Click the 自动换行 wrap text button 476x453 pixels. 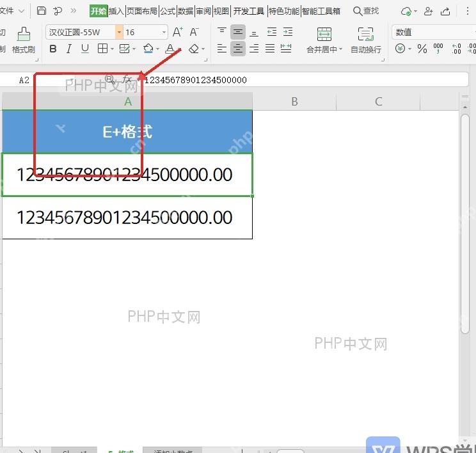tap(366, 40)
